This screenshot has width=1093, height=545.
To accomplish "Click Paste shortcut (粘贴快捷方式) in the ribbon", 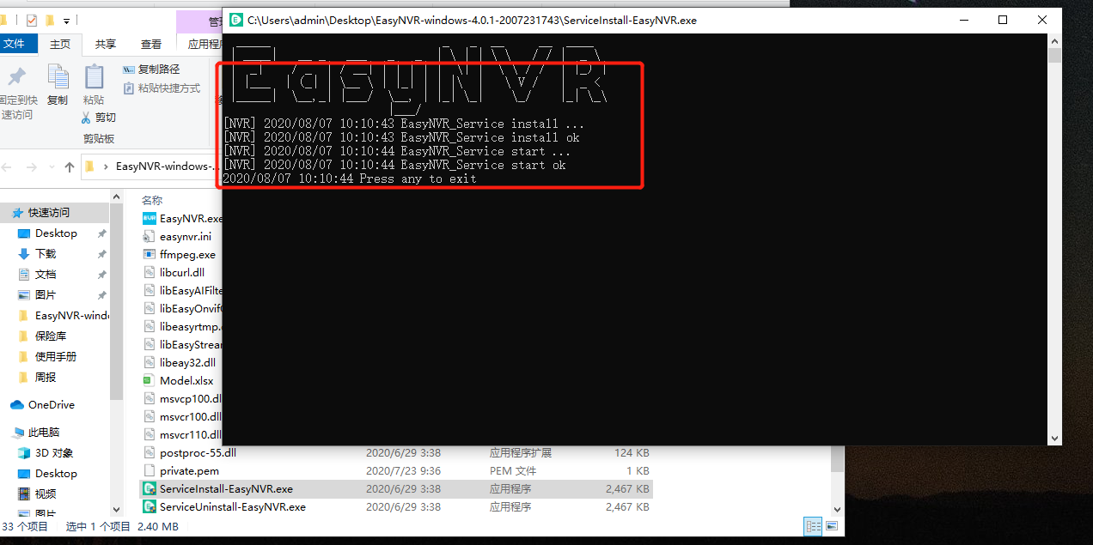I will click(162, 88).
